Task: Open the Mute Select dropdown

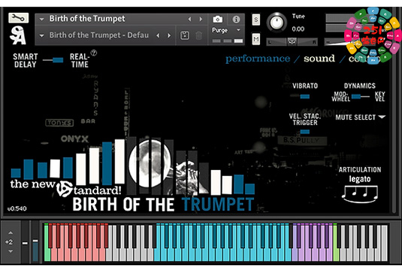Action: 361,118
